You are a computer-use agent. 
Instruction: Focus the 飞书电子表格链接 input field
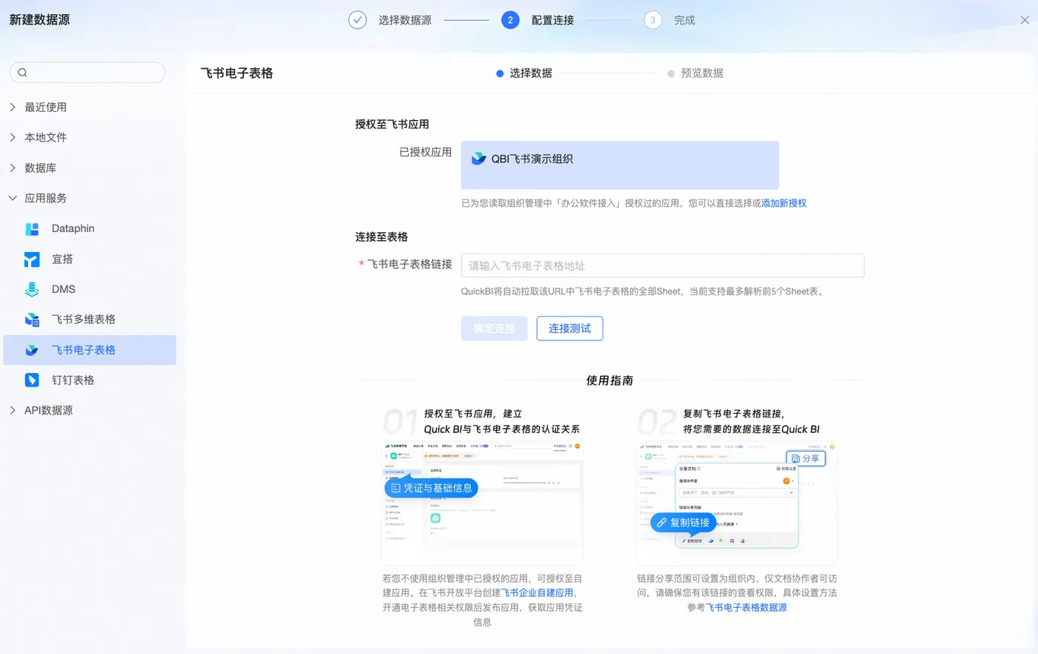click(662, 265)
